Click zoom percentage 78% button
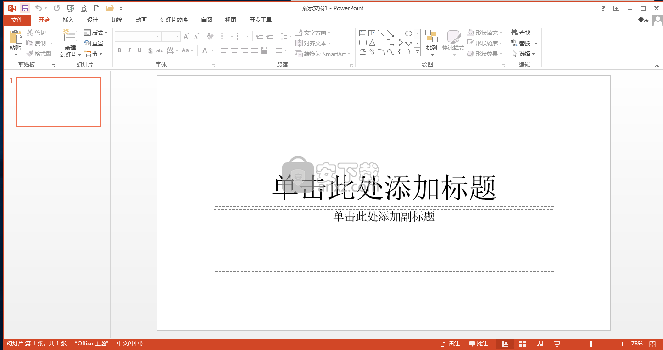The width and height of the screenshot is (663, 350). pyautogui.click(x=637, y=344)
